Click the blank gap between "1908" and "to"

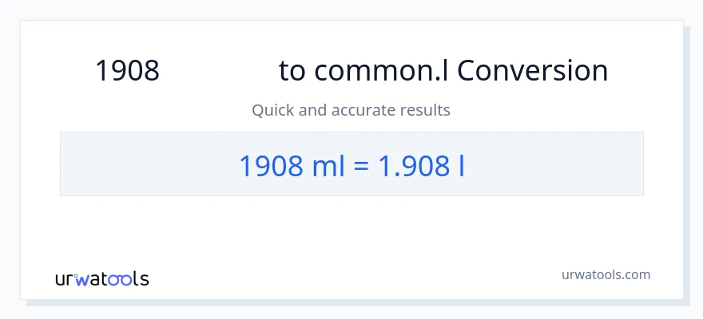point(219,72)
